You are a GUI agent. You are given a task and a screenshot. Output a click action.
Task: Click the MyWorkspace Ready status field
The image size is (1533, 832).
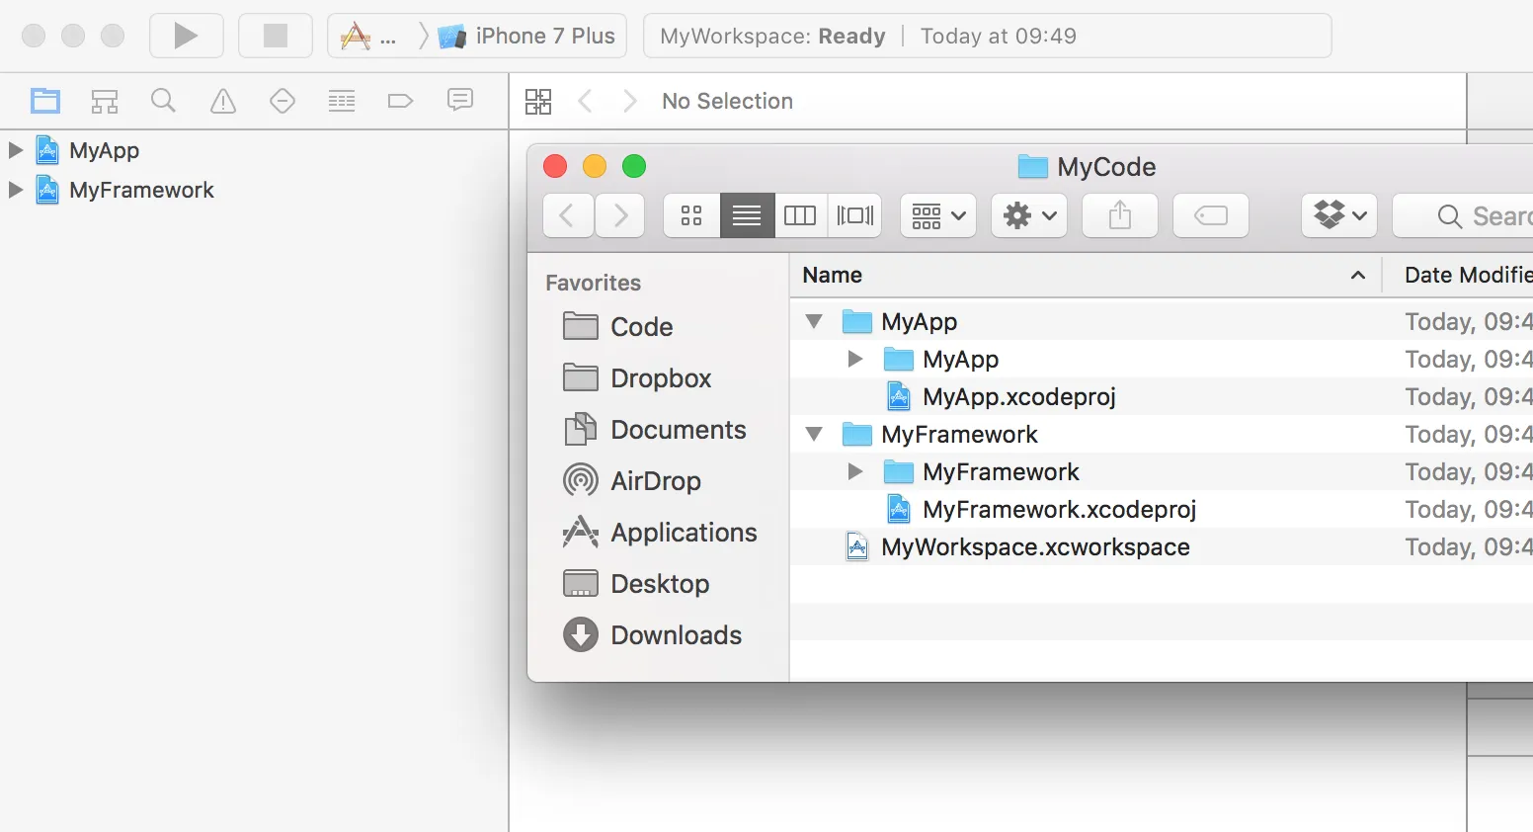988,37
